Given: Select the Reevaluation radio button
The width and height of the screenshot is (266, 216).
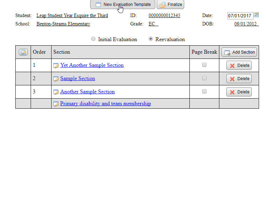Looking at the screenshot, I should [x=151, y=39].
